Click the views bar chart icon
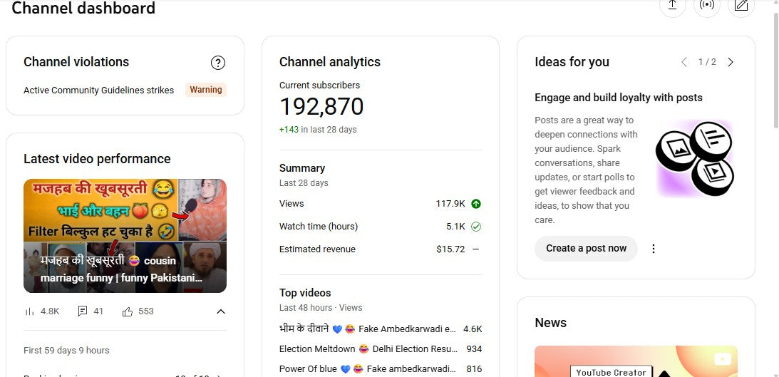Image resolution: width=779 pixels, height=377 pixels. (30, 311)
